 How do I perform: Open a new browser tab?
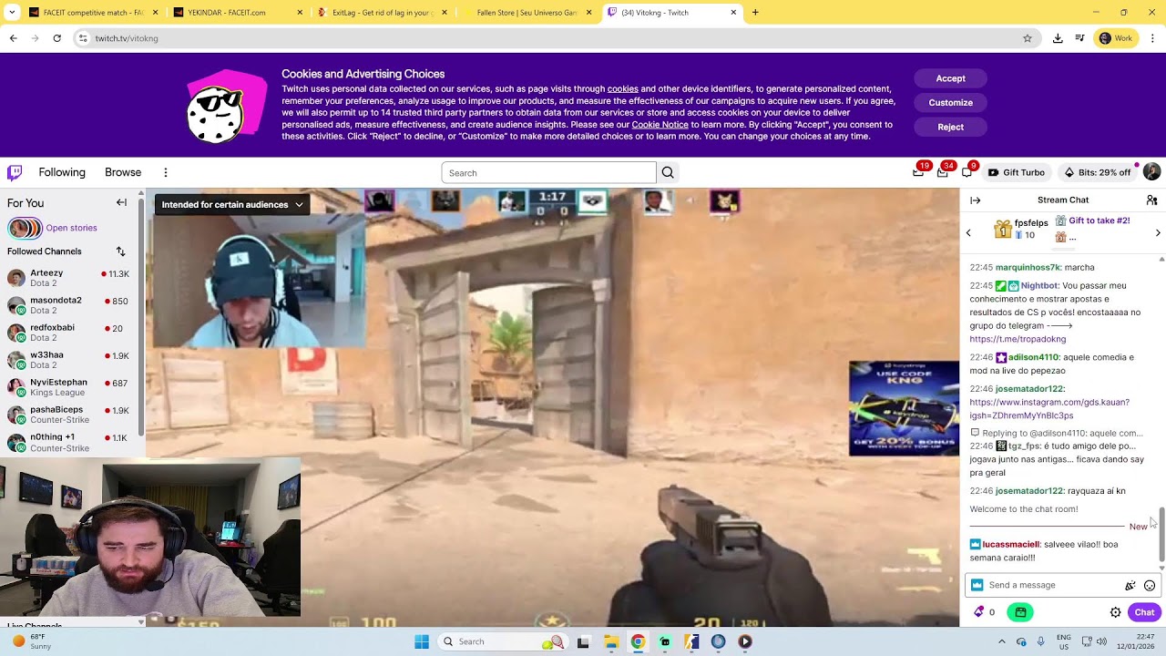(x=755, y=13)
